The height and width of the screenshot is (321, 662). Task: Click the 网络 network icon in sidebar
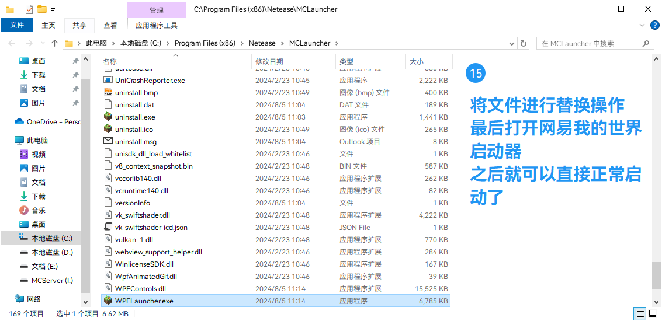(19, 299)
